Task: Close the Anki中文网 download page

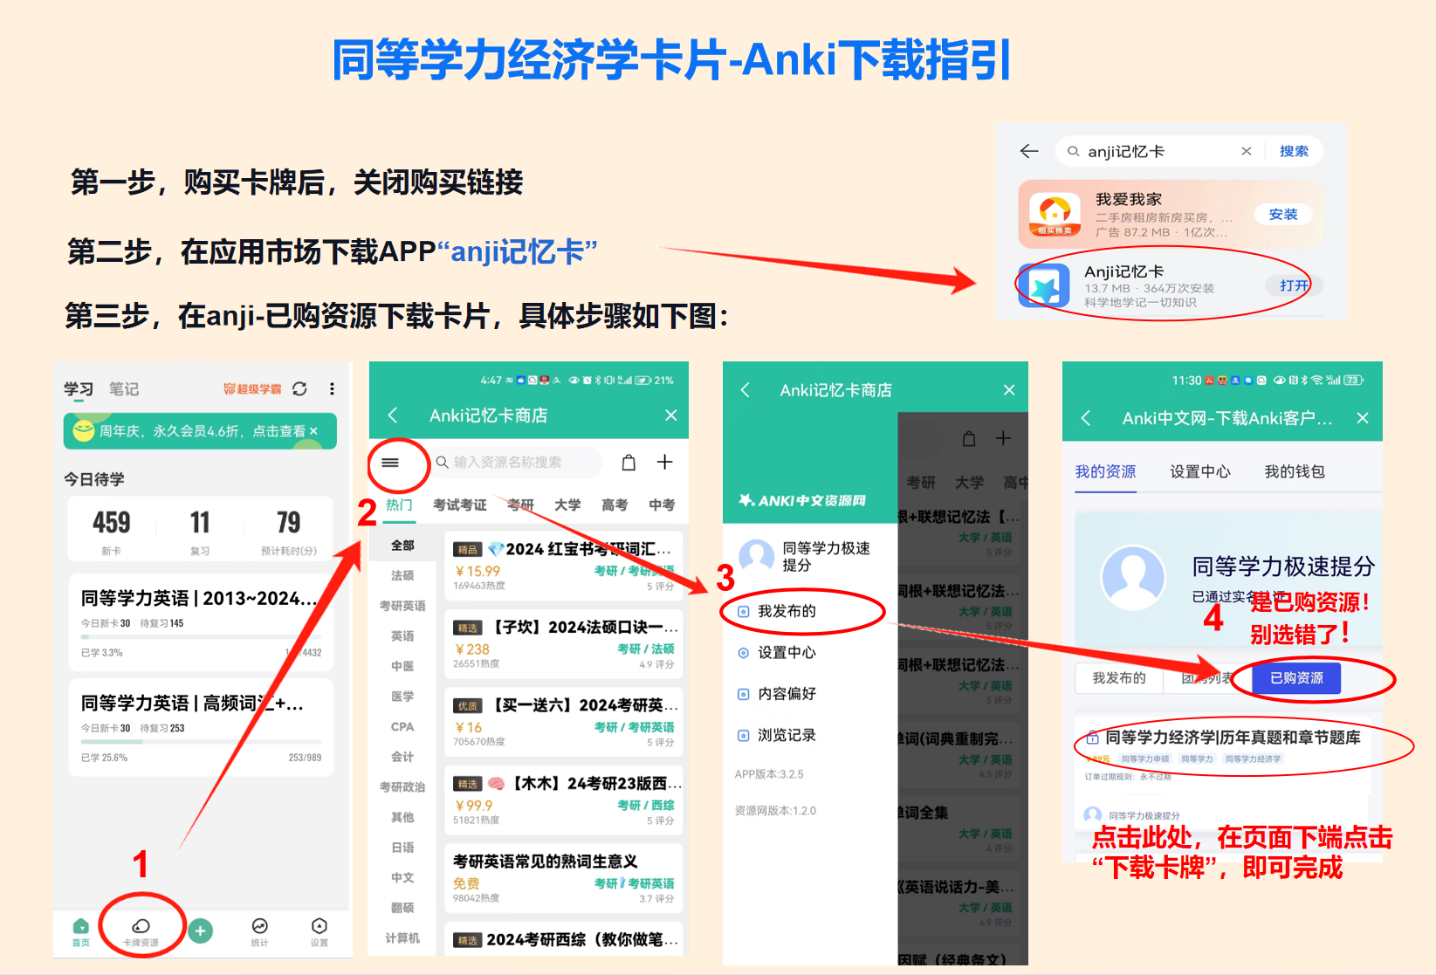Action: (x=1362, y=418)
